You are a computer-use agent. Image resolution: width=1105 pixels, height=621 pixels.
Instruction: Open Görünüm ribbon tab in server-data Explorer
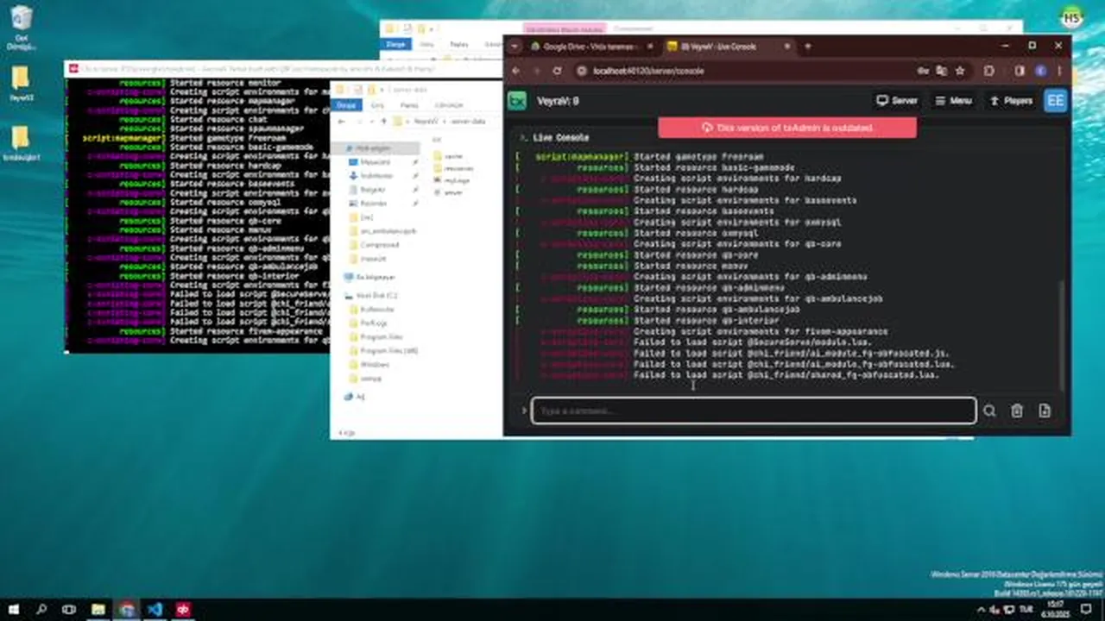[x=448, y=105]
